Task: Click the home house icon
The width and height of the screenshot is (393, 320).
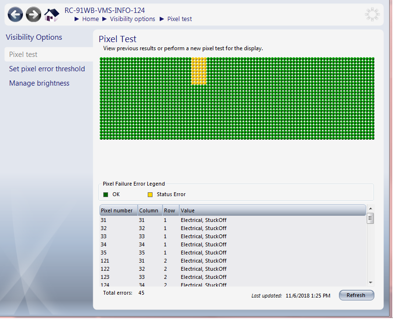Action: point(52,15)
